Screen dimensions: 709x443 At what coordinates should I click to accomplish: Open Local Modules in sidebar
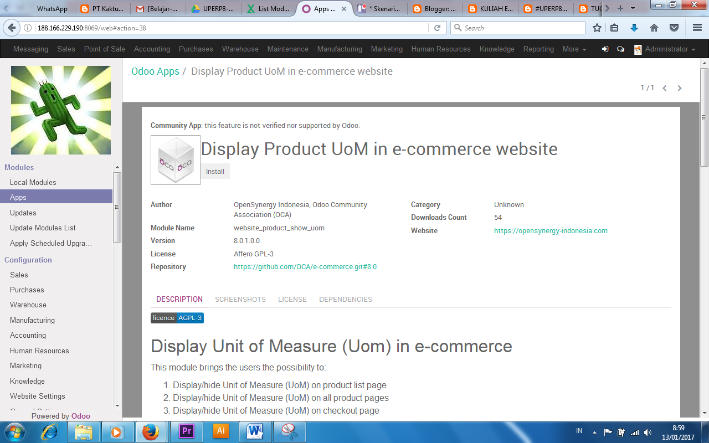33,182
